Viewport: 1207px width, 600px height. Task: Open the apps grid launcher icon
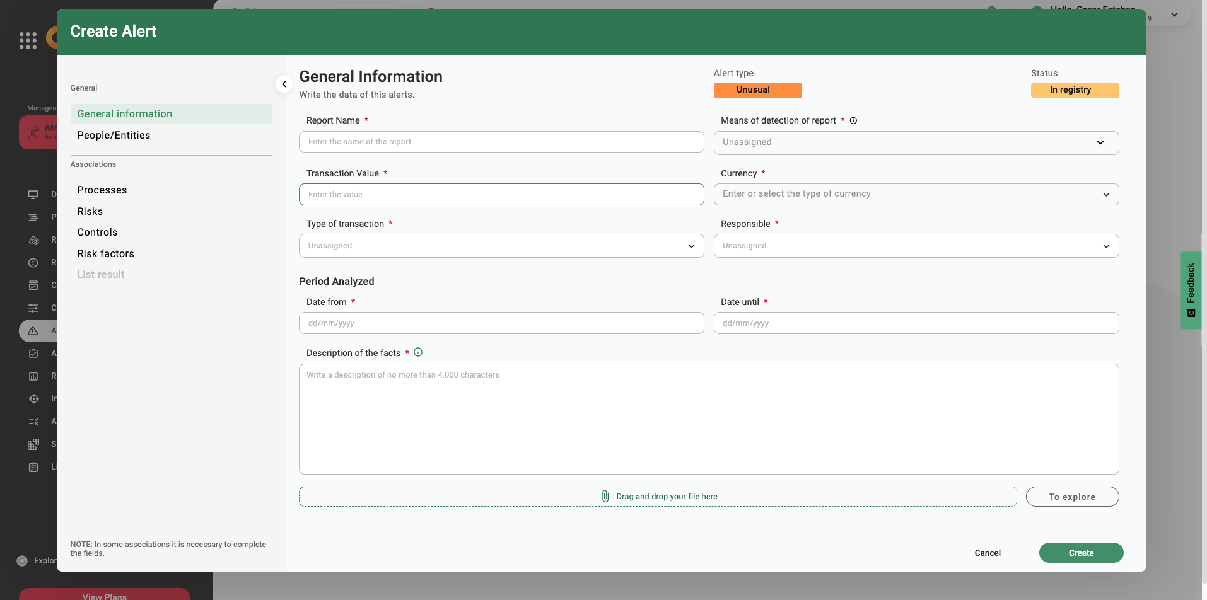(x=28, y=40)
